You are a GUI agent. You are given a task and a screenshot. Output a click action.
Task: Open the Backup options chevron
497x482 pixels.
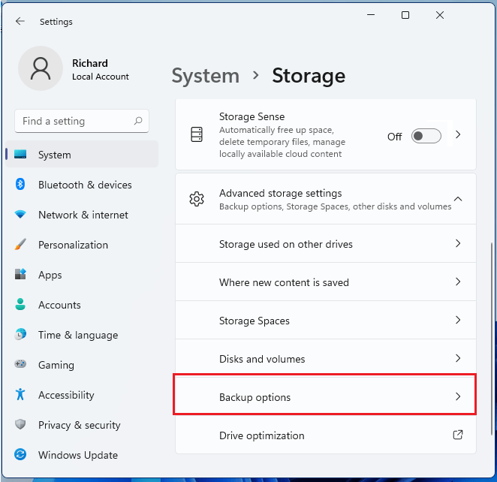(458, 396)
